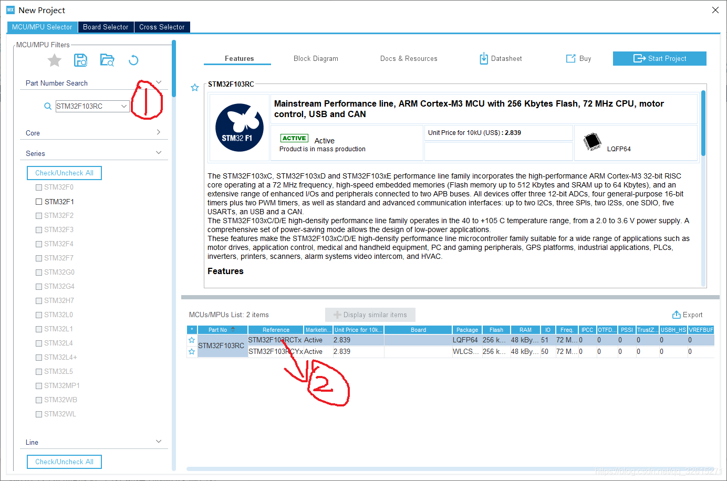
Task: Toggle the STM32WB series checkbox
Action: click(39, 400)
